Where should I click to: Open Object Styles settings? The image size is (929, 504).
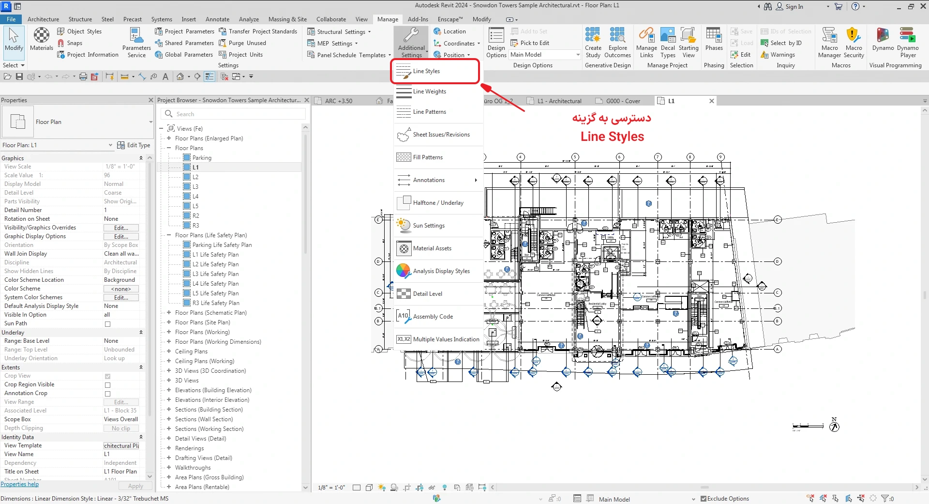pos(79,31)
